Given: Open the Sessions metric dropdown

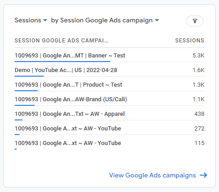Looking at the screenshot, I should coord(31,20).
